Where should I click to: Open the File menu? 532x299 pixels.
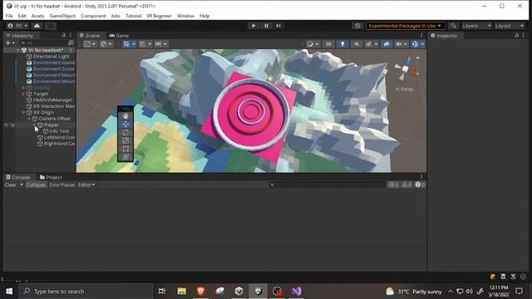[x=9, y=16]
